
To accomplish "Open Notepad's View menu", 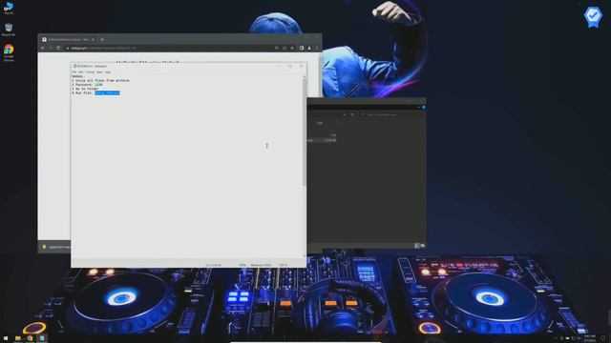I will [x=99, y=72].
